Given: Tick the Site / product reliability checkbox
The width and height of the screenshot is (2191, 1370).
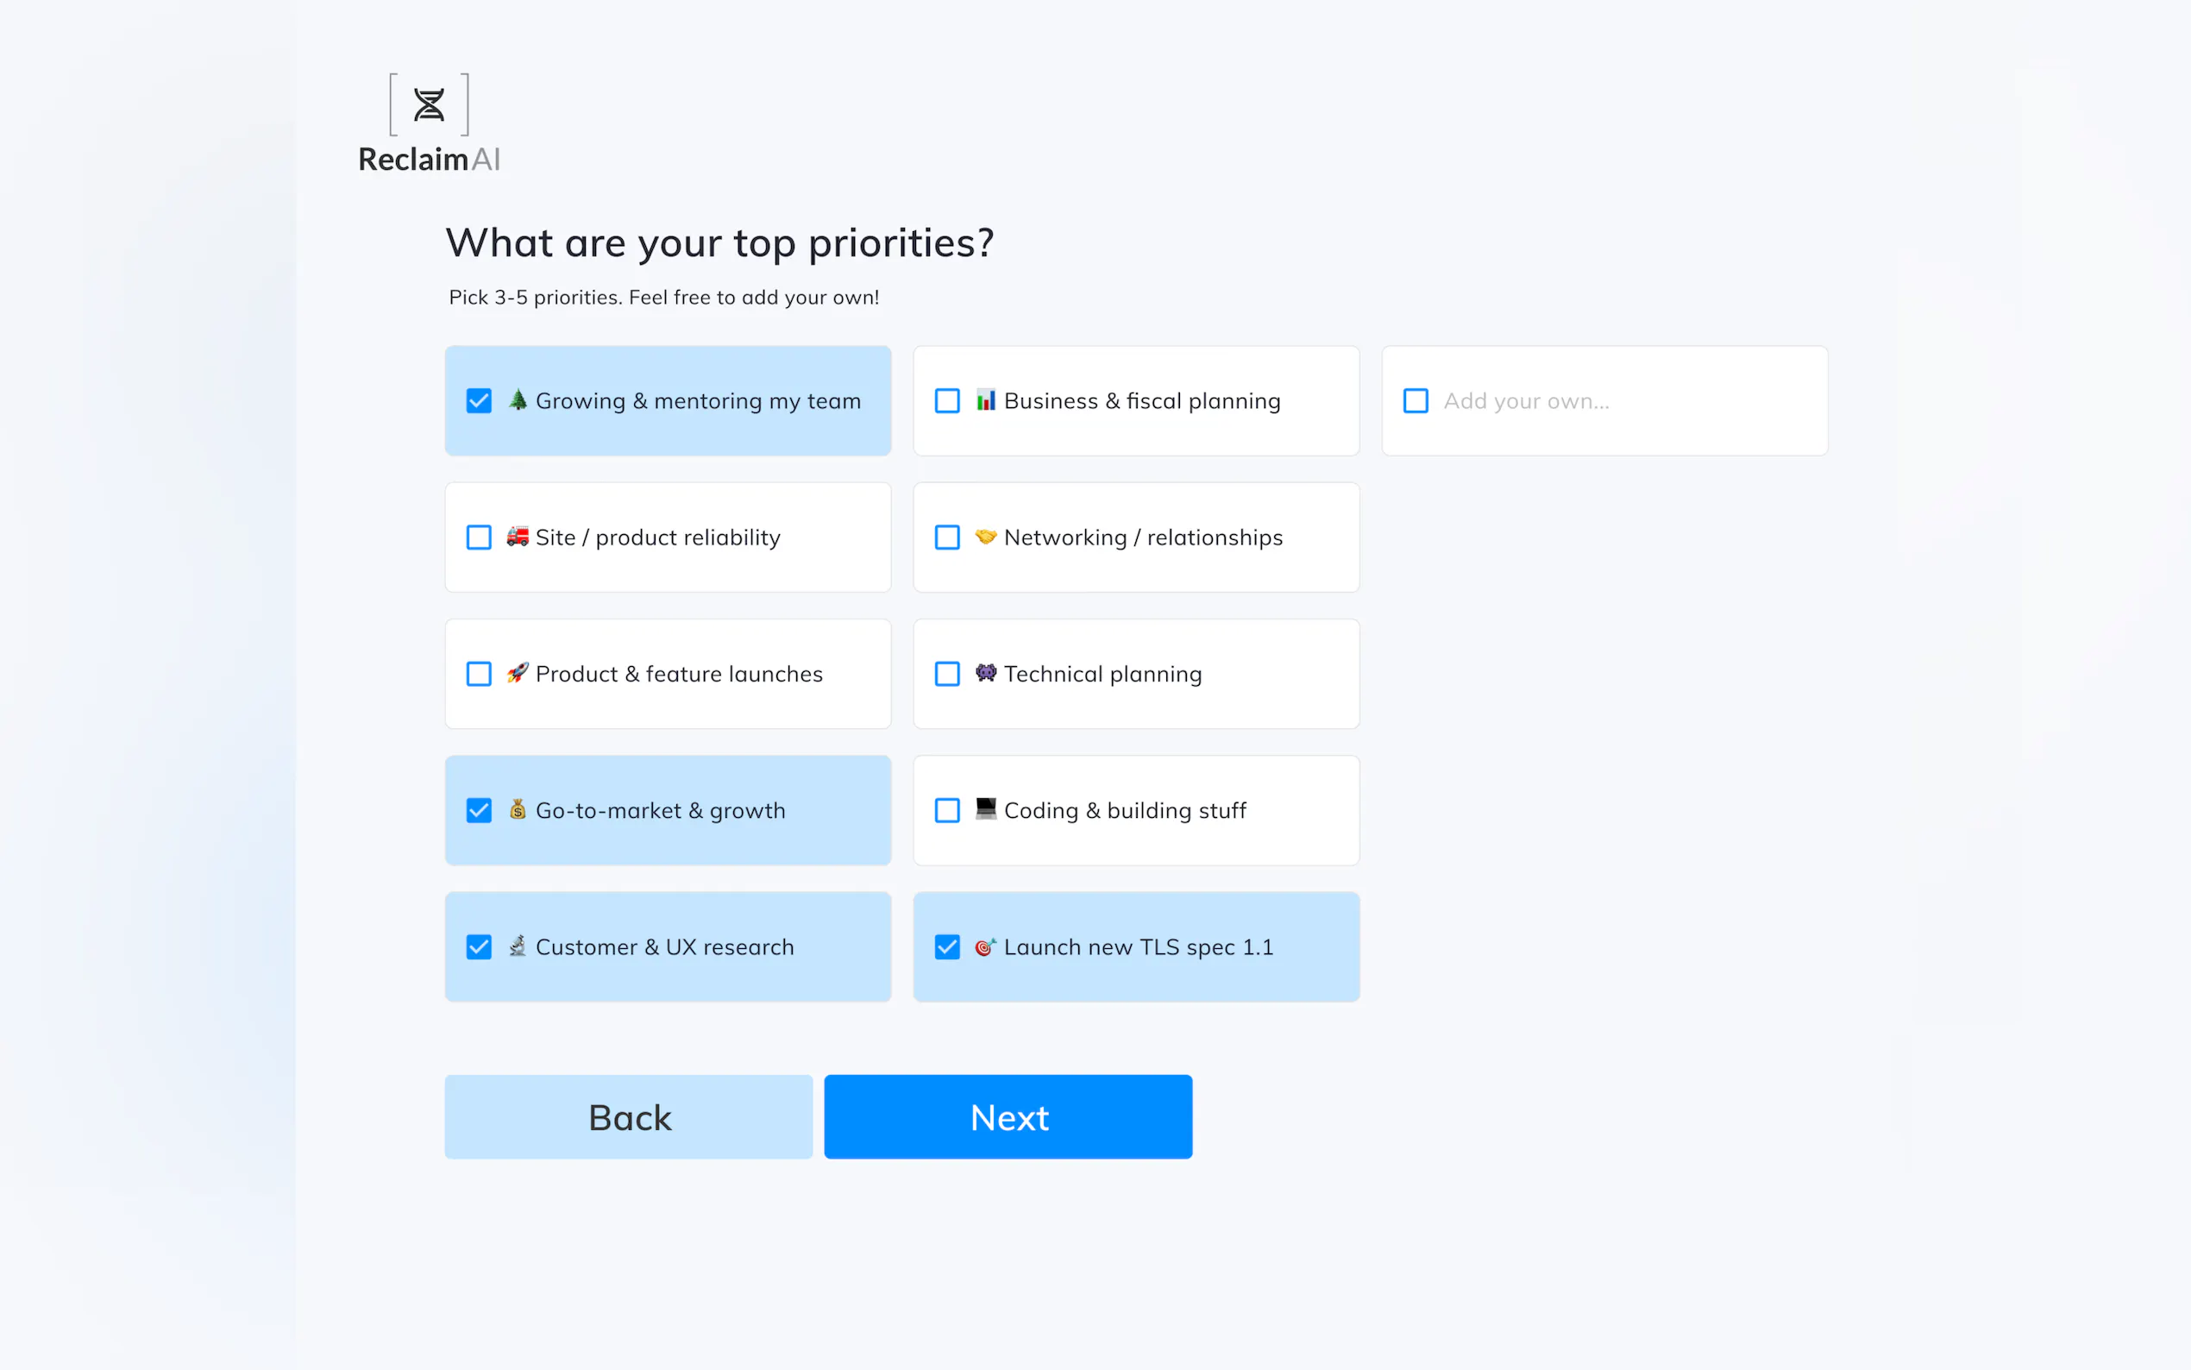Looking at the screenshot, I should pyautogui.click(x=479, y=537).
